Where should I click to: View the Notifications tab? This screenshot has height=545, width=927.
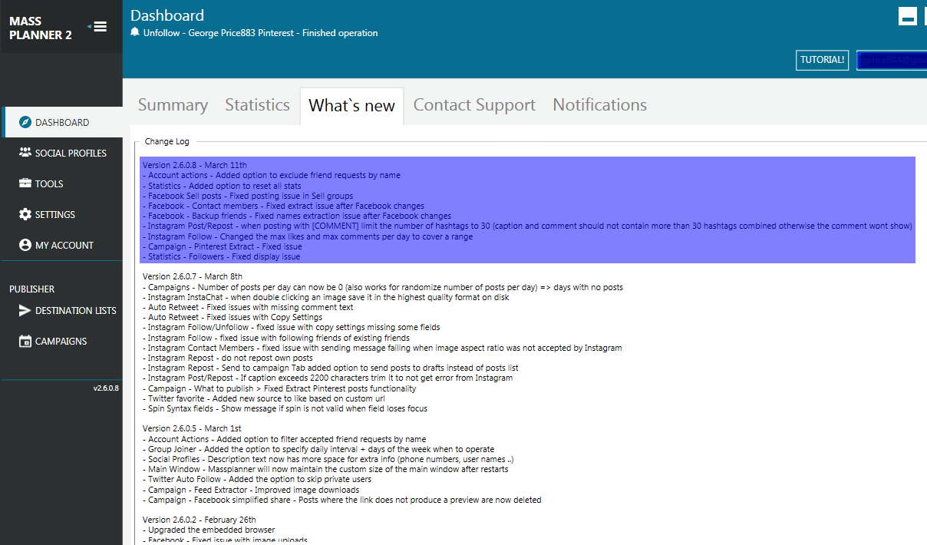point(599,105)
